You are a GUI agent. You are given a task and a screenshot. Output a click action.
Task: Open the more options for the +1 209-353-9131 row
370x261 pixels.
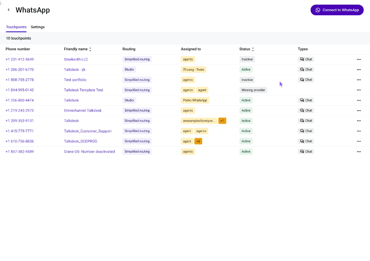[359, 121]
